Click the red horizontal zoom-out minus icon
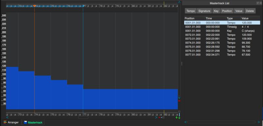263x126 pixels. [159, 117]
